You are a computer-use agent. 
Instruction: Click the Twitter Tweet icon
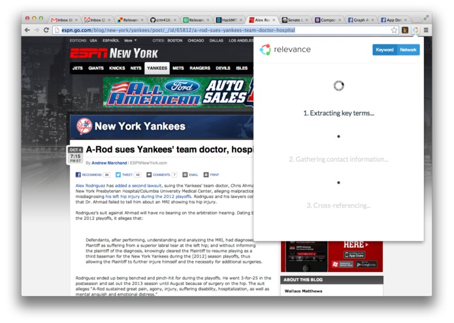pos(118,175)
